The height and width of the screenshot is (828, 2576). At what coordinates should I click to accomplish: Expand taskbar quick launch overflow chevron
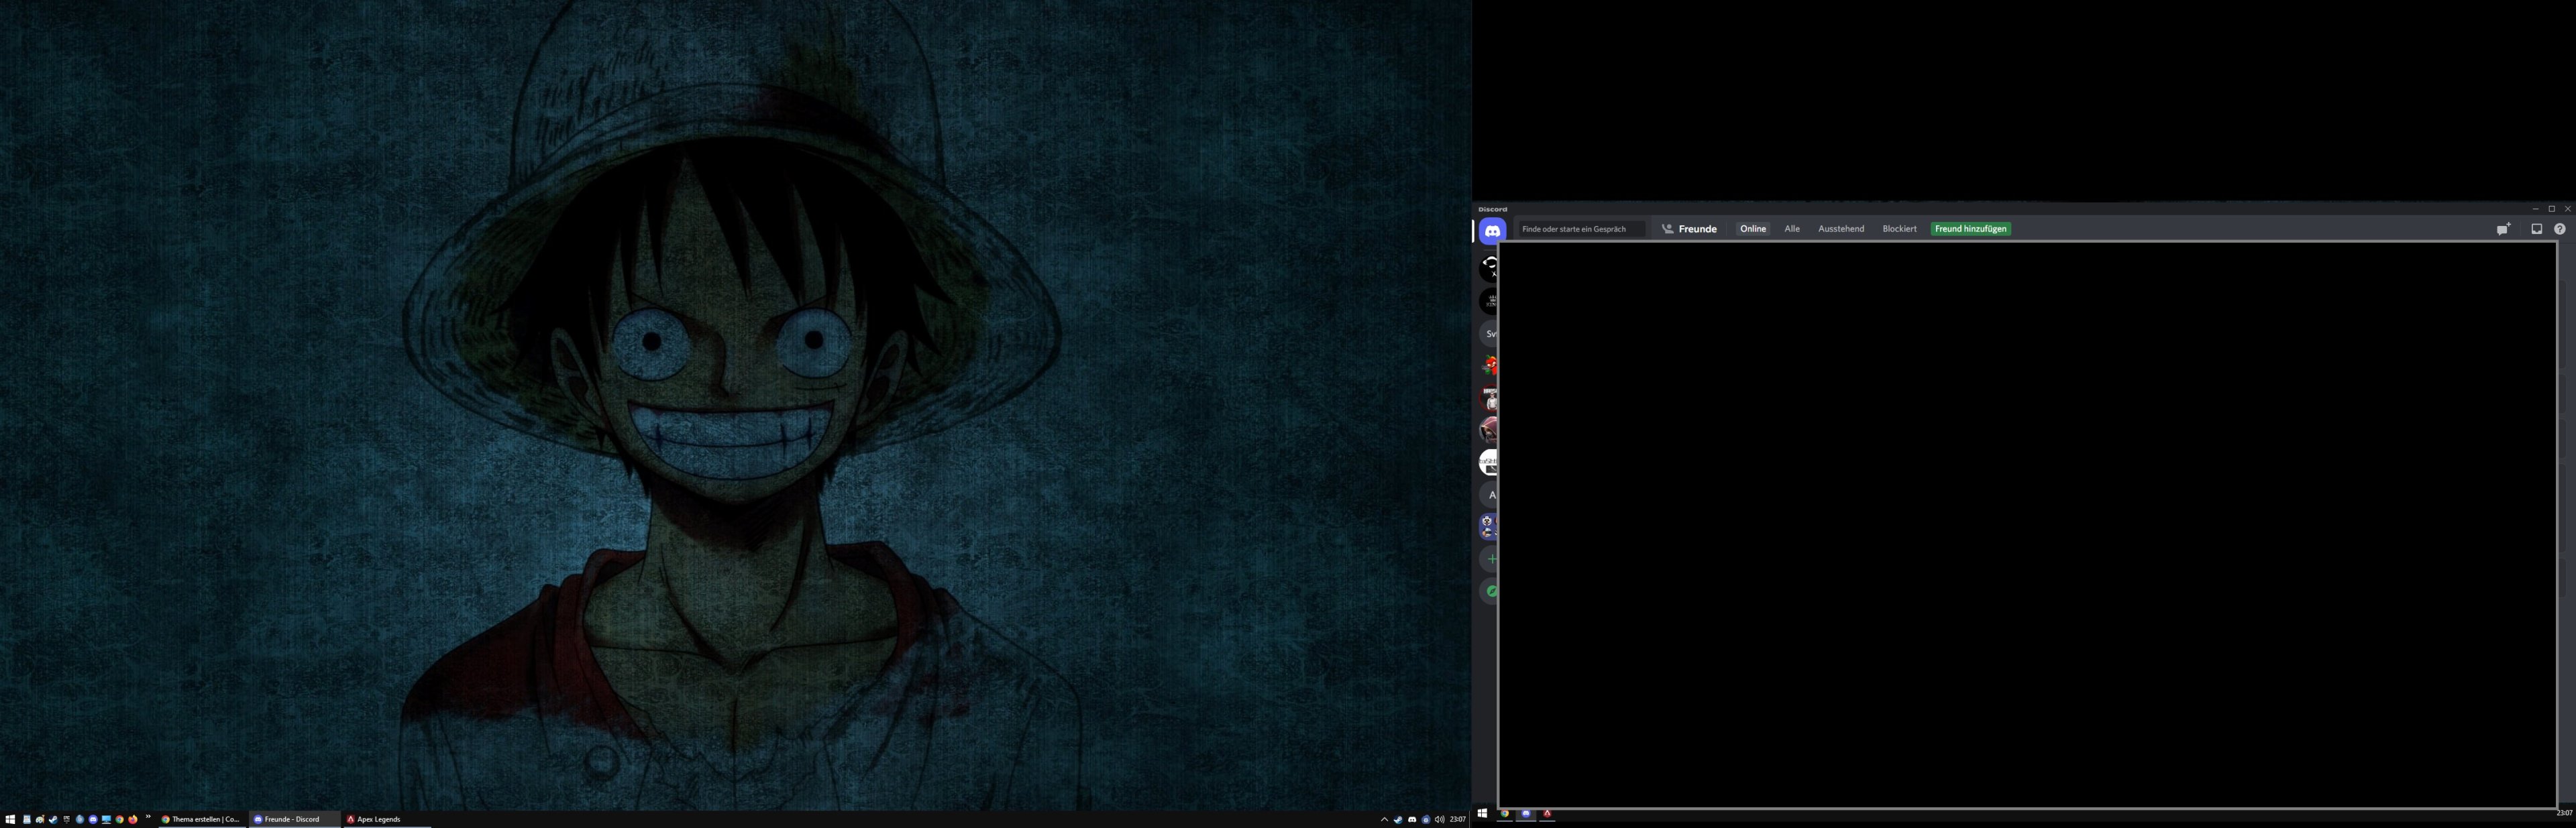(x=148, y=817)
